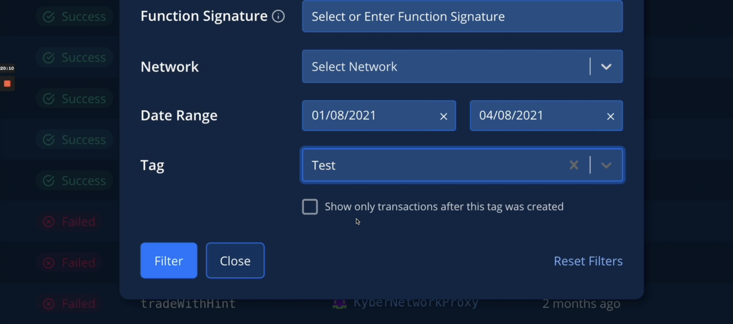Clear the 01/08/2021 start date

[443, 116]
